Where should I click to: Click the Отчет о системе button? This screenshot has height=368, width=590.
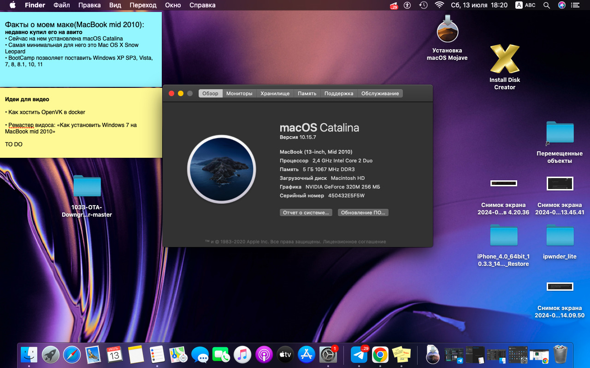306,213
